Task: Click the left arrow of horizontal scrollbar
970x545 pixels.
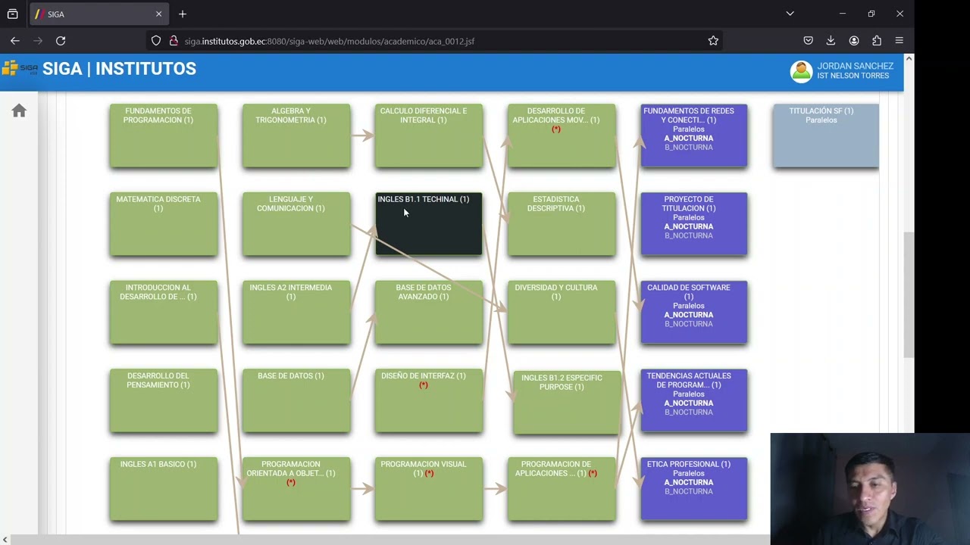Action: 5,540
